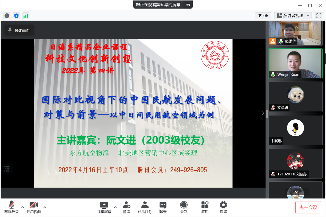The width and height of the screenshot is (326, 217).
Task: Select Wenjin Ruan's video thumbnail
Action: click(x=295, y=63)
